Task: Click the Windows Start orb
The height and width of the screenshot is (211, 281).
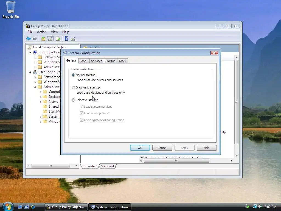Action: [x=8, y=207]
